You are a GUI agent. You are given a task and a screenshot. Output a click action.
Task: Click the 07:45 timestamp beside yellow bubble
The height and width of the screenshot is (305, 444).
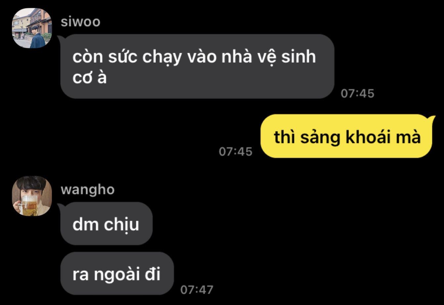tap(236, 152)
